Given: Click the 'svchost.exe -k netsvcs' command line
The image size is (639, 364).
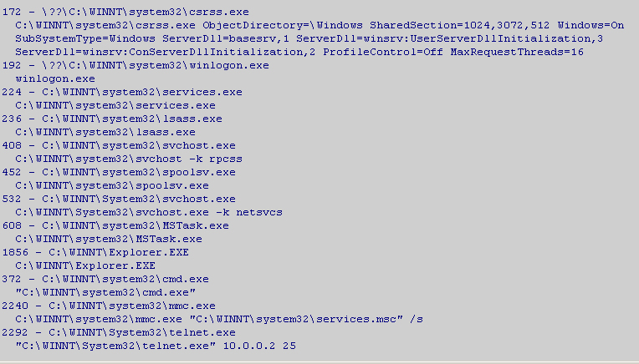Looking at the screenshot, I should (x=149, y=213).
